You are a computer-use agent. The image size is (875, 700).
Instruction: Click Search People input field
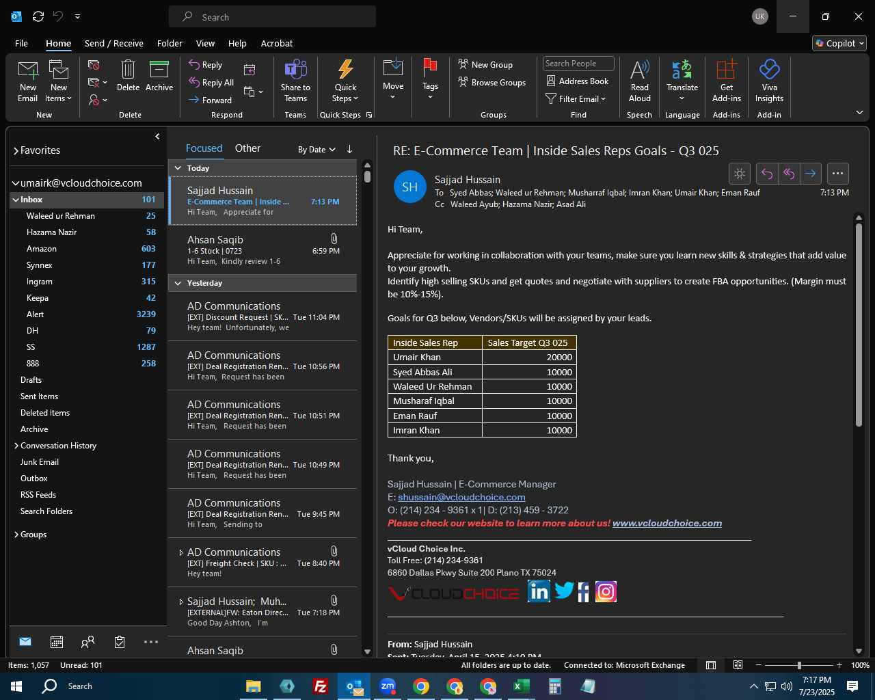coord(578,64)
